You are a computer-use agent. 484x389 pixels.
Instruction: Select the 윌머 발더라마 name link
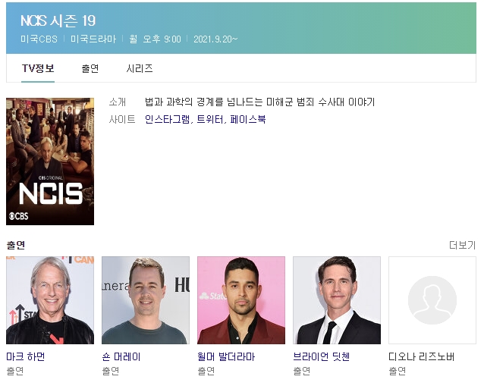click(x=226, y=356)
